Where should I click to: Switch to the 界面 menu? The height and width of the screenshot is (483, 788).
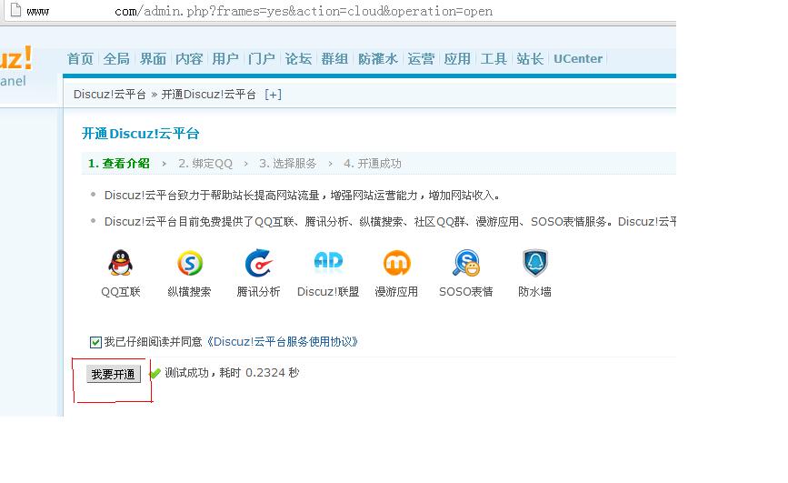point(153,59)
